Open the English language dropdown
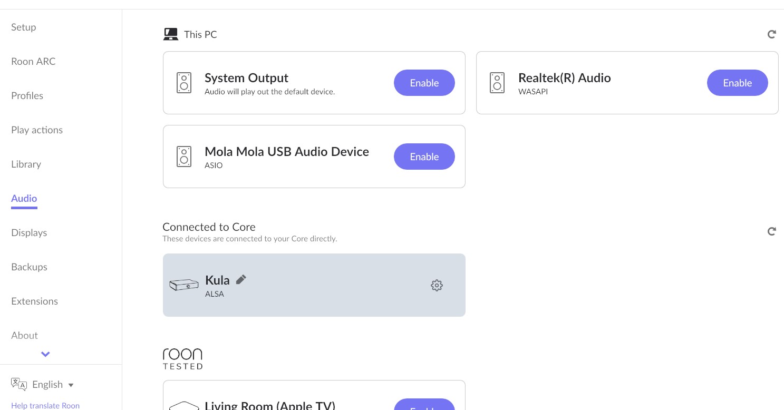This screenshot has height=410, width=784. click(53, 384)
